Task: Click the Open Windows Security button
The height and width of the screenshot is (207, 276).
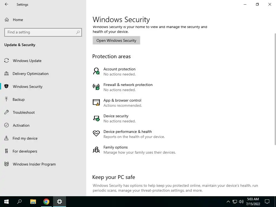Action: coord(116,40)
